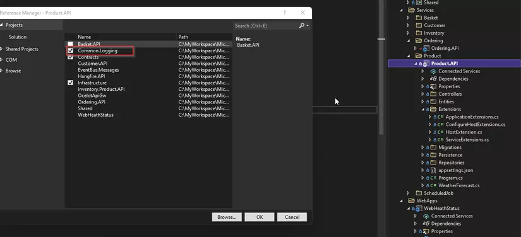Viewport: 521px width, 237px height.
Task: Click the C# icon of ConfigureHostExtensions.cs
Action: point(440,125)
